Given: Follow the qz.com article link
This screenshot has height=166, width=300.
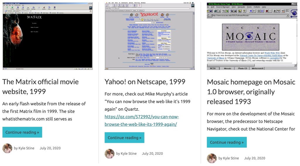Looking at the screenshot, I should point(142,120).
